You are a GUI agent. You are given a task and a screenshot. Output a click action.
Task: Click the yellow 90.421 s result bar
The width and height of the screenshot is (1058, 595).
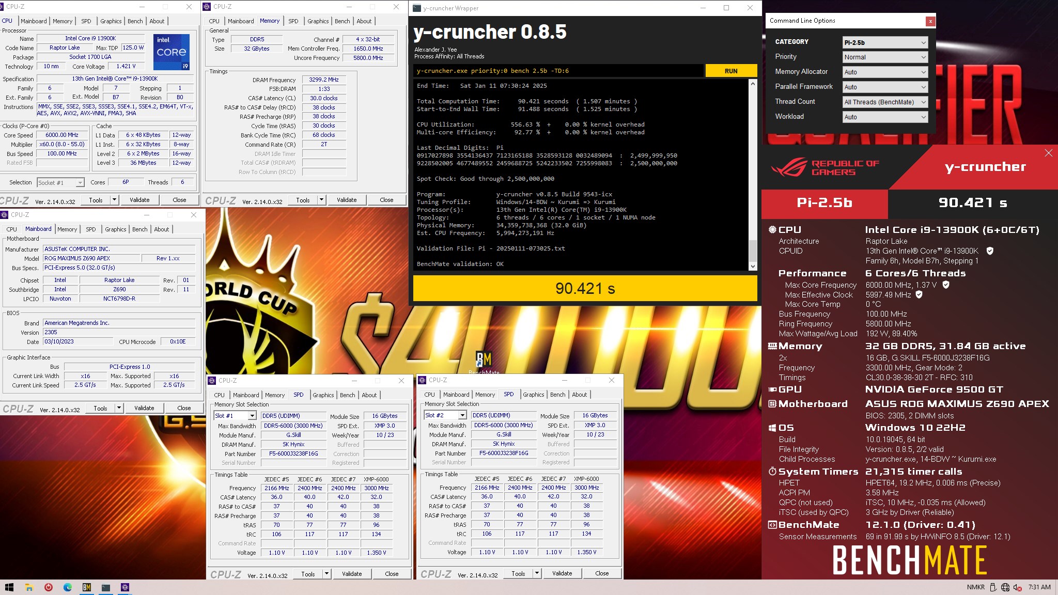click(x=585, y=288)
